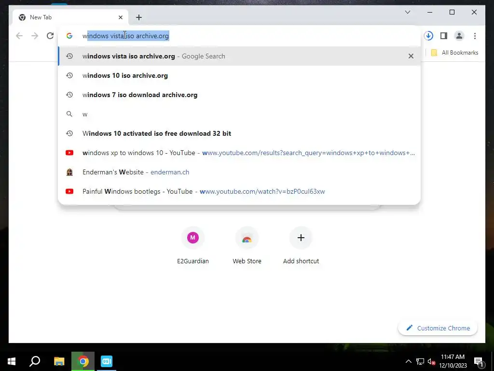Viewport: 494px width, 371px height.
Task: Select the New Tab tab
Action: tap(70, 17)
